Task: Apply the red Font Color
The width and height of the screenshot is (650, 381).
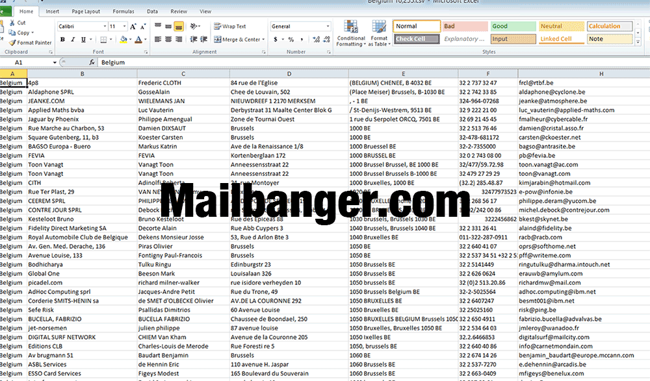Action: point(138,40)
